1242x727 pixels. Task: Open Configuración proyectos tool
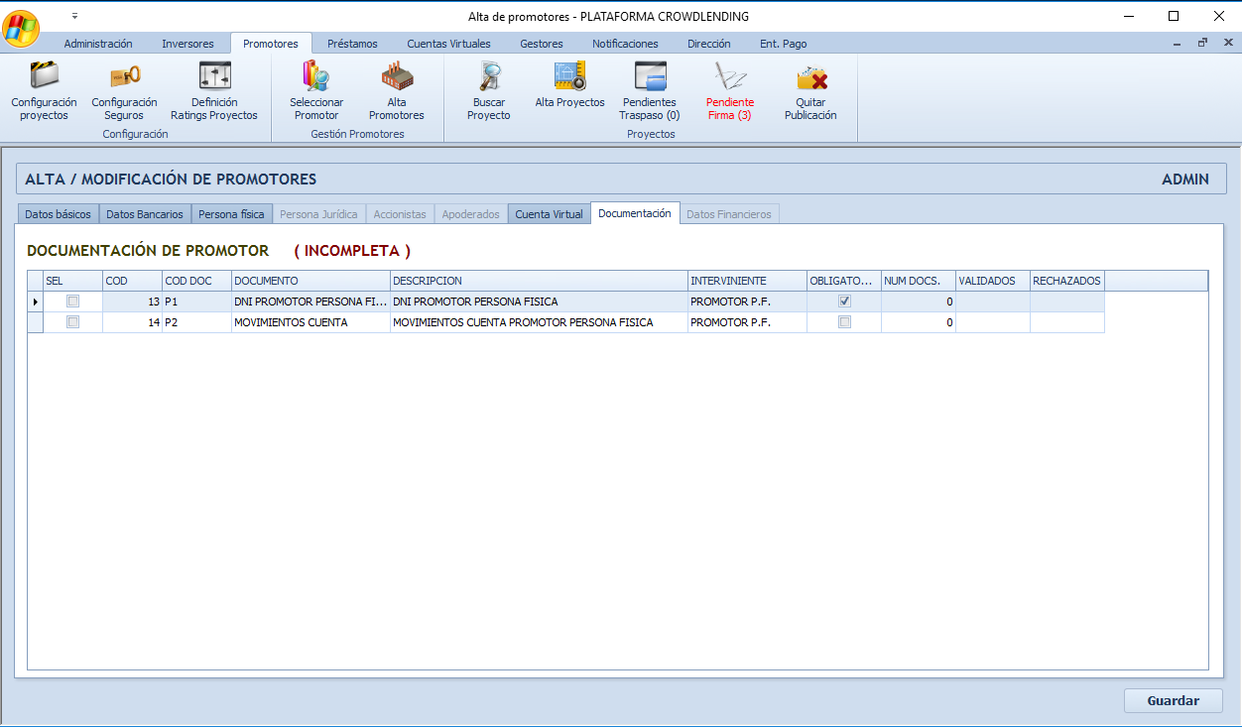coord(44,91)
